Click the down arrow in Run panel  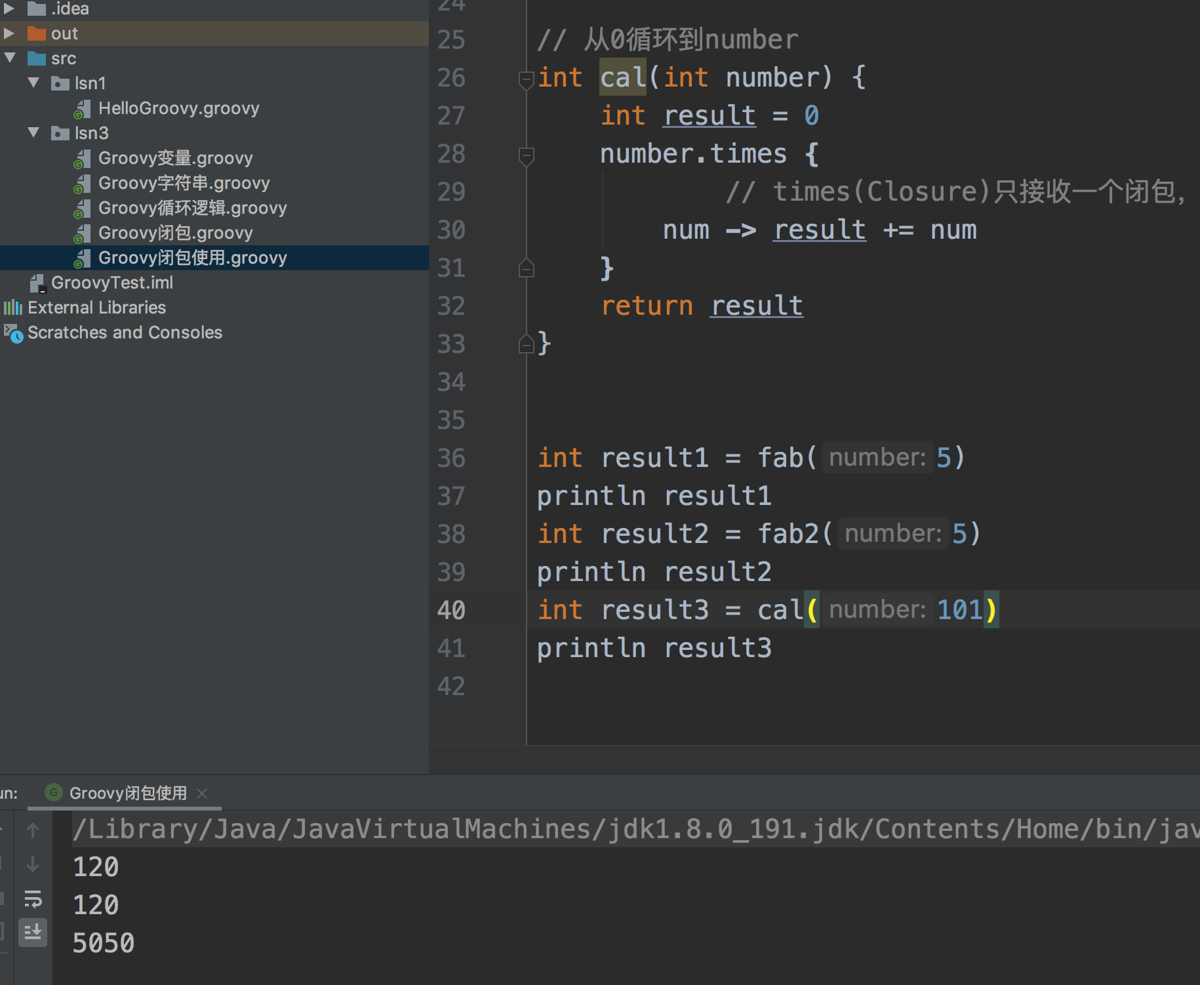point(33,866)
